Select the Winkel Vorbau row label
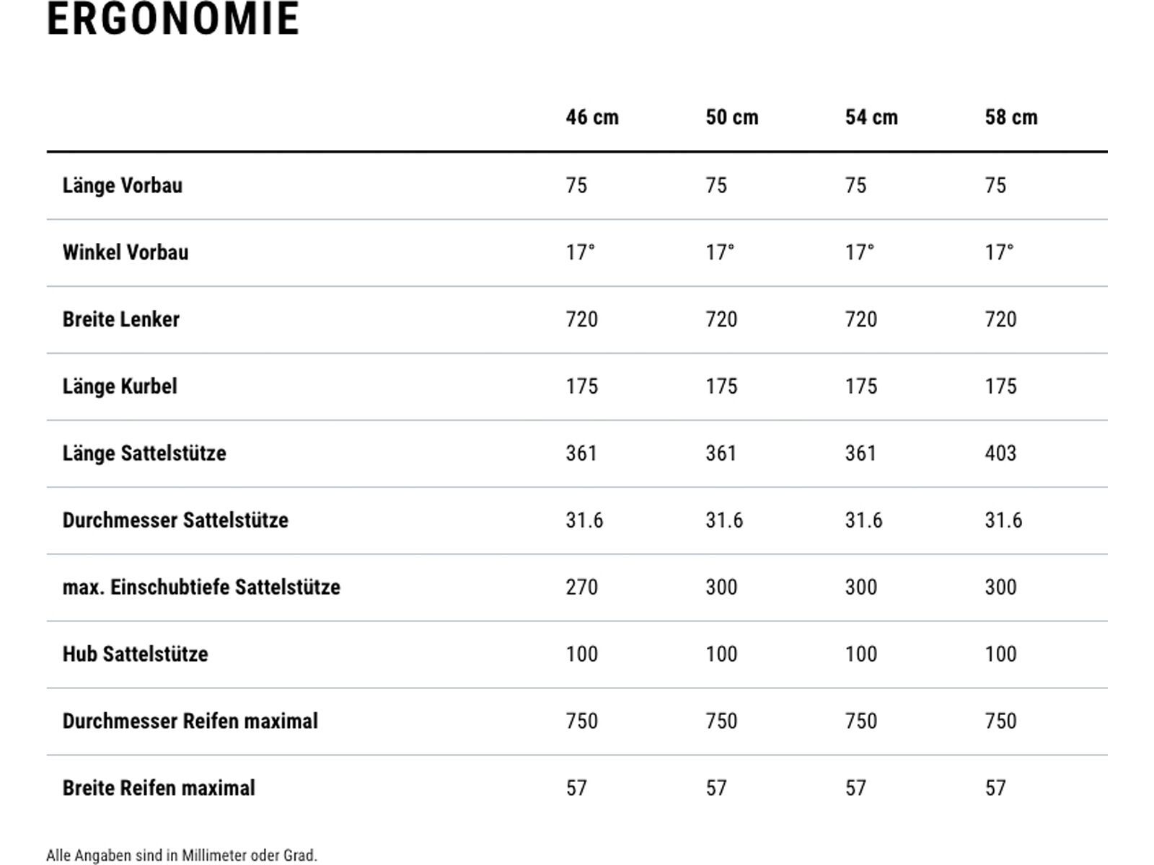1154x865 pixels. [125, 253]
